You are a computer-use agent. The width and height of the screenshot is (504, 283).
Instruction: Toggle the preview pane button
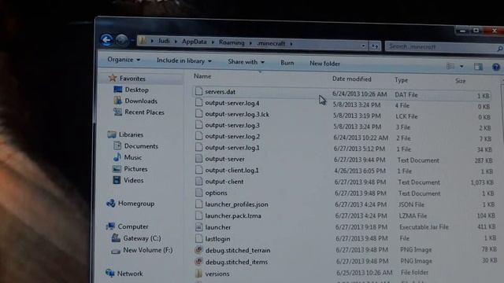click(x=478, y=66)
